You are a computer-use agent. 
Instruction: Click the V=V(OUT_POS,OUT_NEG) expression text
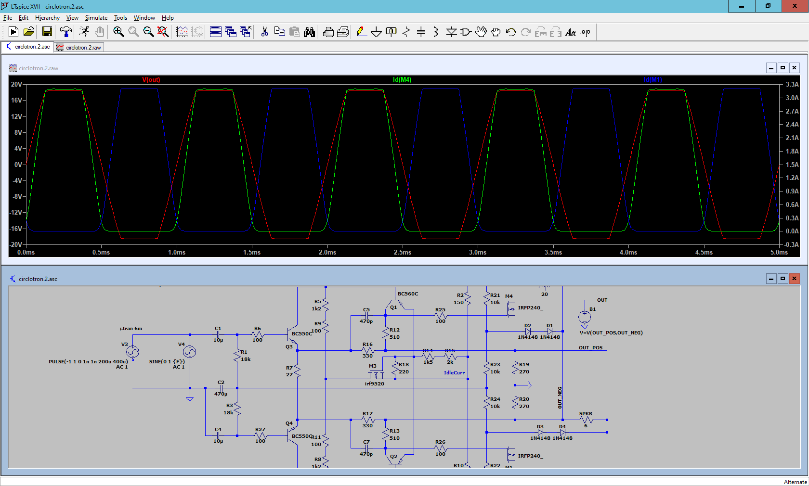tap(611, 333)
